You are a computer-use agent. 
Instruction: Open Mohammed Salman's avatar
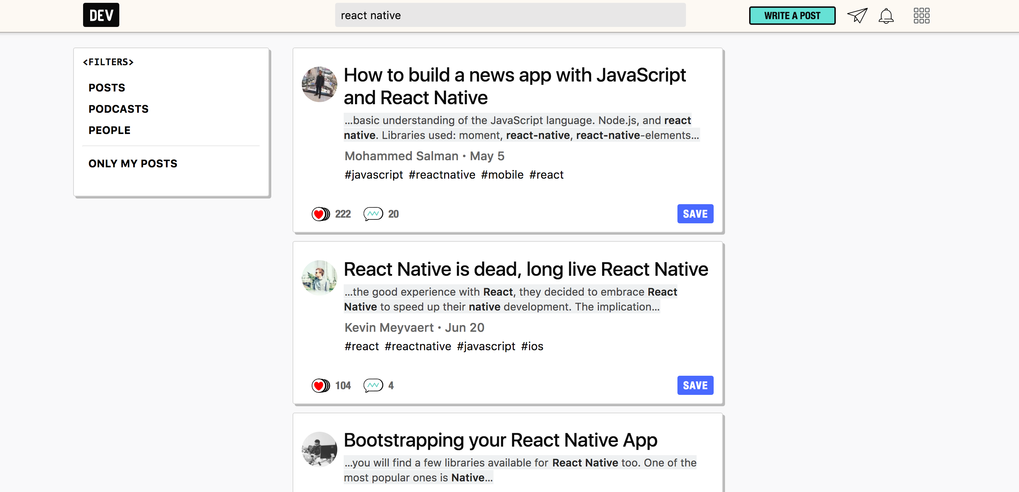point(320,84)
